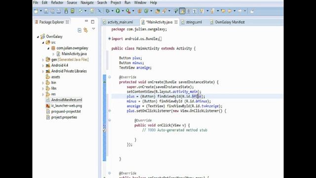Screen dimensions: 316x178
Task: Click 'super.onCreate(savedInstanceState);' line
Action: (160, 87)
